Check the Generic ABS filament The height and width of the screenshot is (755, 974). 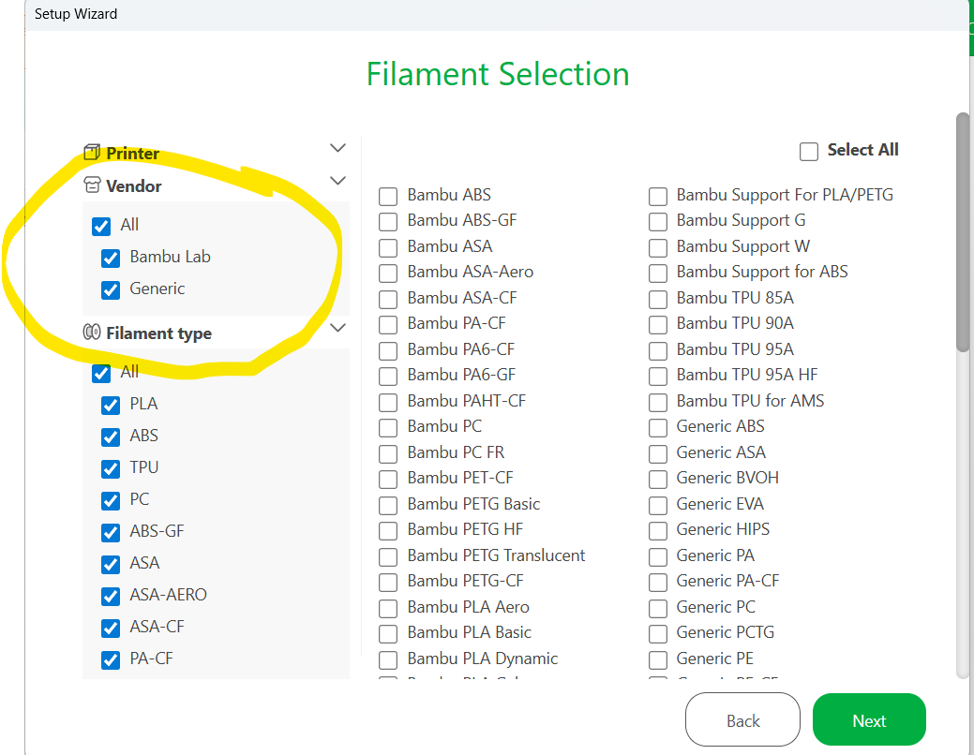pyautogui.click(x=658, y=428)
